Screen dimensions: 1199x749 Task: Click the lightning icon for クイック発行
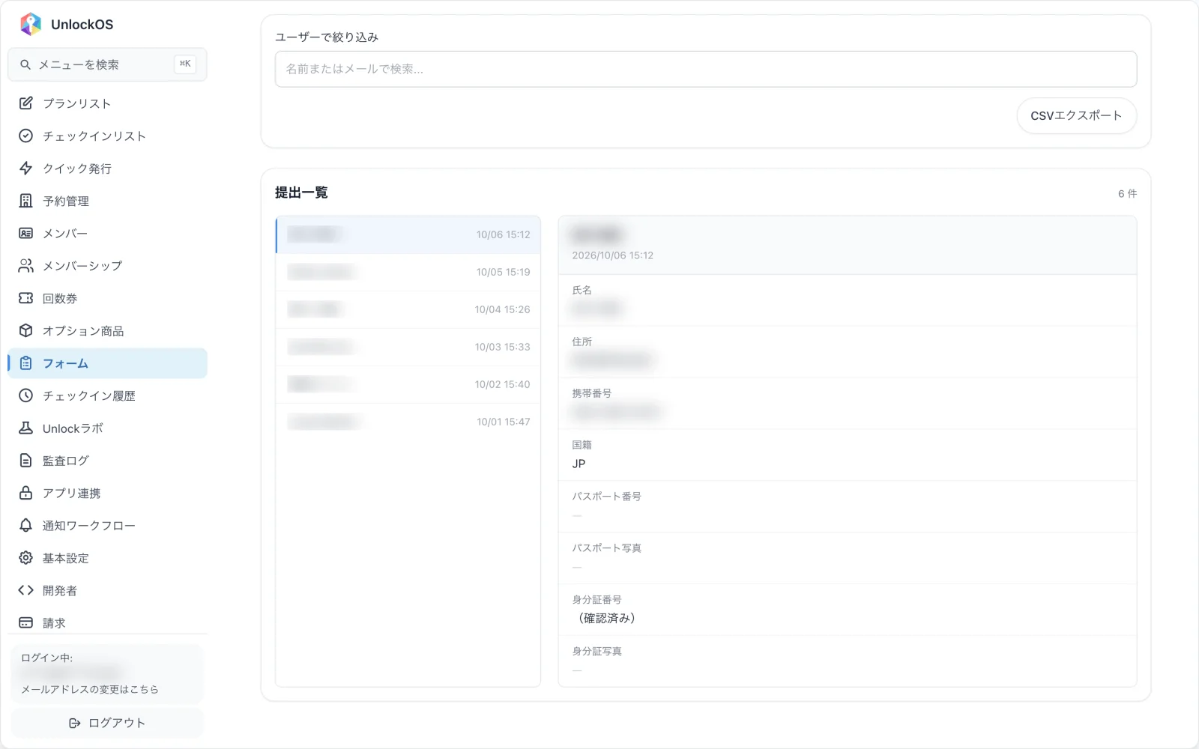[x=25, y=169]
